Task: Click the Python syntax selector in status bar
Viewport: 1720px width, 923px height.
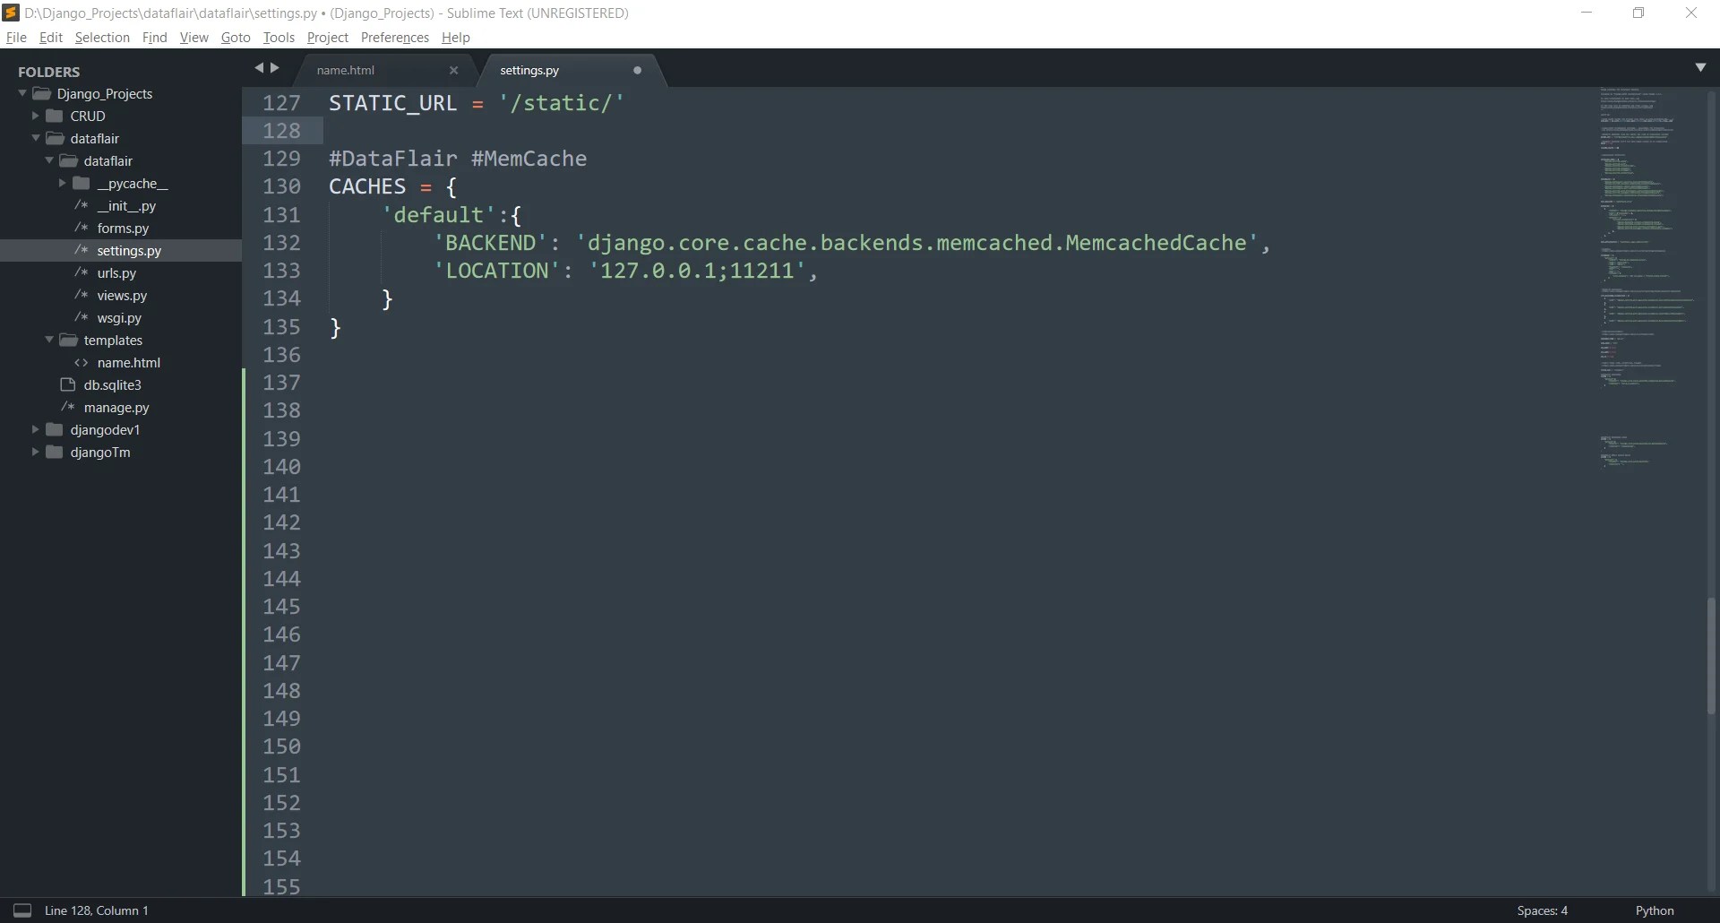Action: [x=1653, y=910]
